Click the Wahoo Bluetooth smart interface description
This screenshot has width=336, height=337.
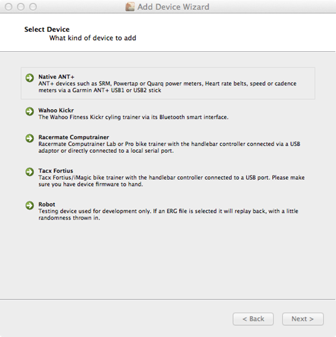134,117
